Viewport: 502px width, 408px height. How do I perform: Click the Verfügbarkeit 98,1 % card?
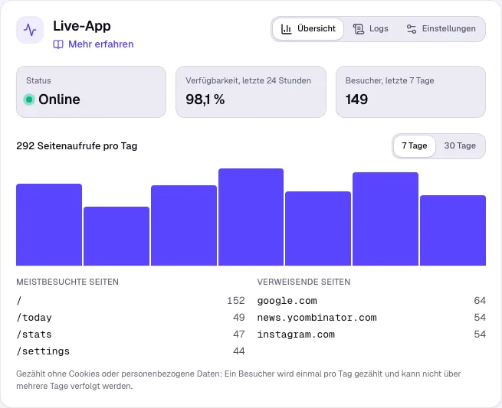251,92
